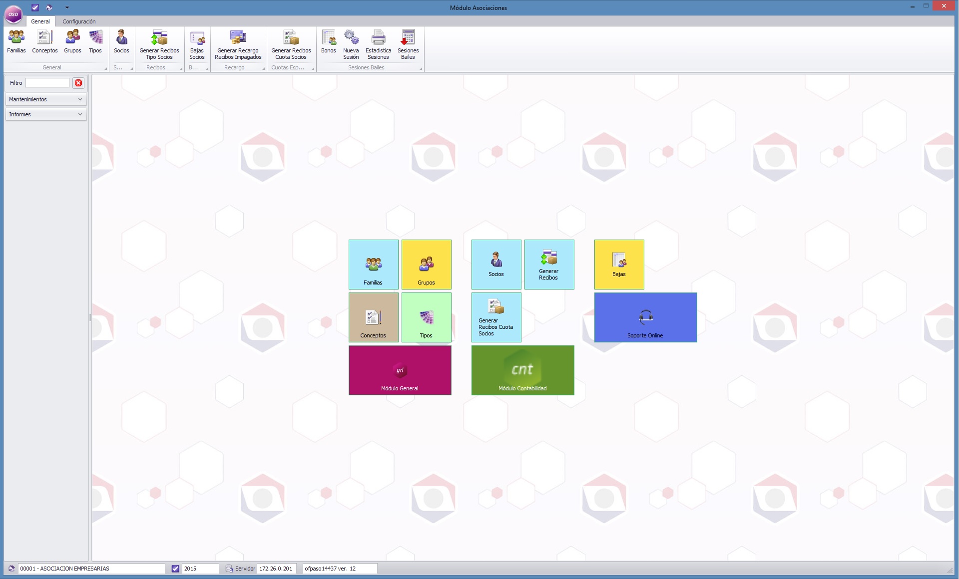This screenshot has width=959, height=579.
Task: Expand the Recargo group dialog launcher
Action: (264, 68)
